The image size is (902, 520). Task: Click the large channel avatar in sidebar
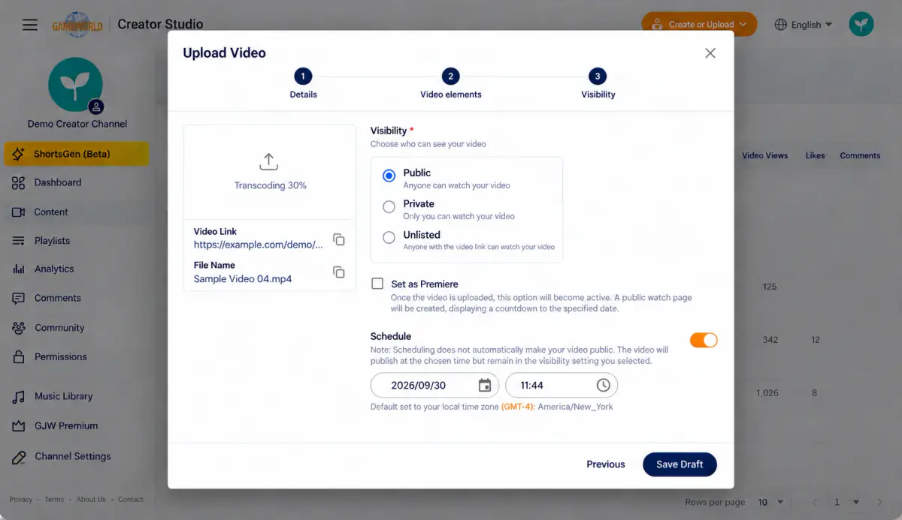[75, 84]
